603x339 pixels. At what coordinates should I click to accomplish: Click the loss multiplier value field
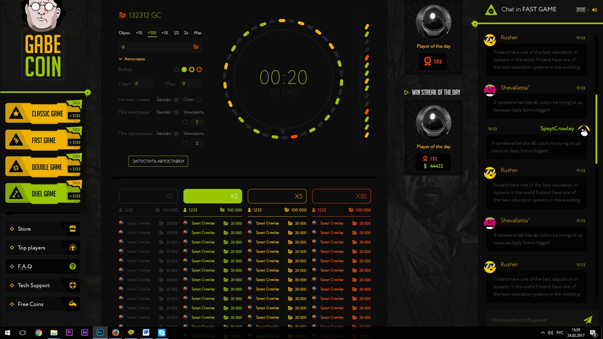click(197, 143)
